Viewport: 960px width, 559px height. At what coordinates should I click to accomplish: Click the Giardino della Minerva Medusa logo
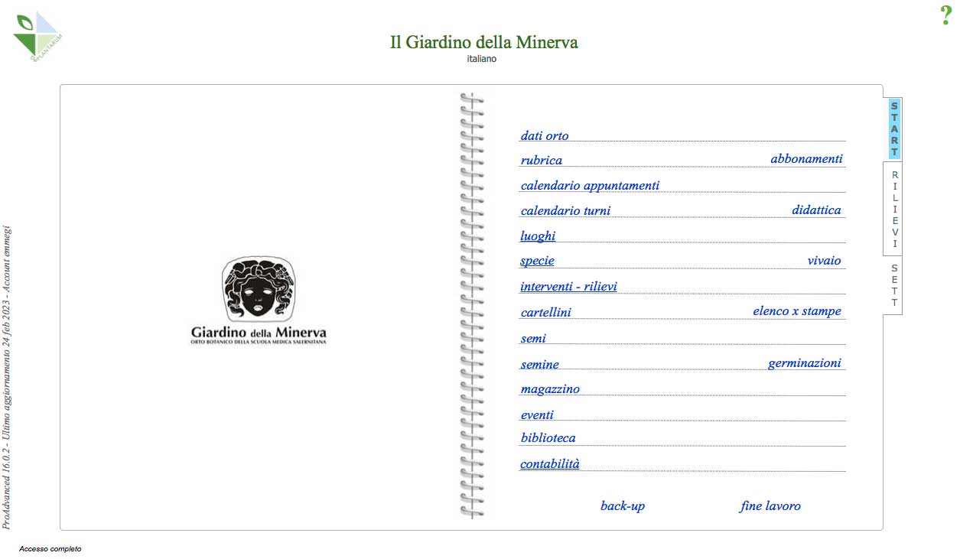coord(259,301)
